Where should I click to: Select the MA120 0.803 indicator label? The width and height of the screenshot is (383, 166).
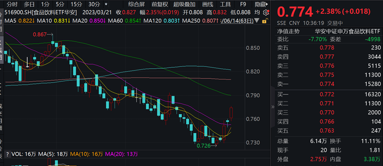[x=162, y=21]
